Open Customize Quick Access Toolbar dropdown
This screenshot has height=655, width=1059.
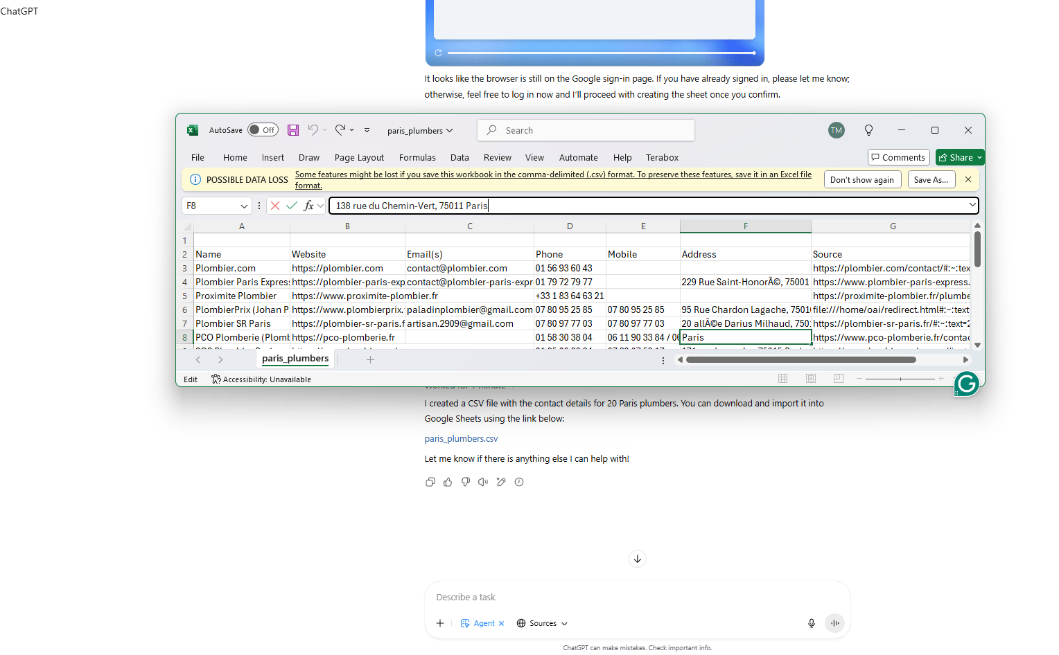(x=367, y=130)
